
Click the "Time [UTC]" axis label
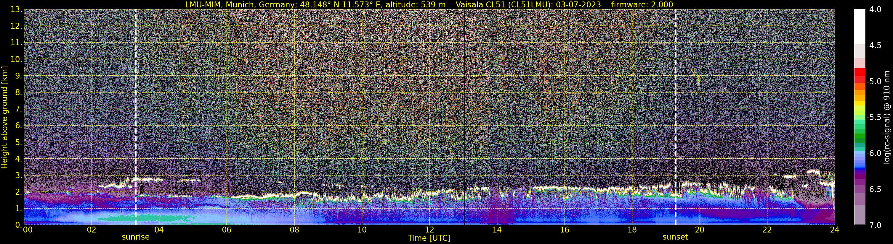click(x=429, y=238)
